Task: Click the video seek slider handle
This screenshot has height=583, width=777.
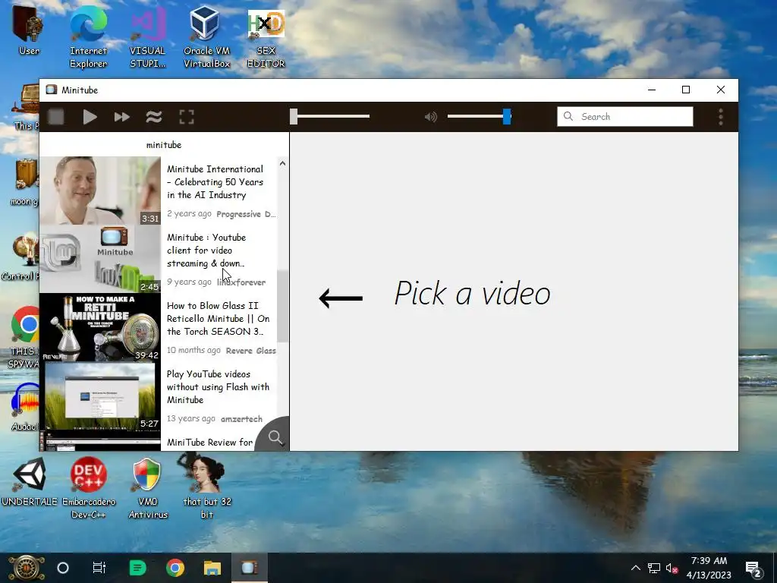Action: pyautogui.click(x=294, y=116)
